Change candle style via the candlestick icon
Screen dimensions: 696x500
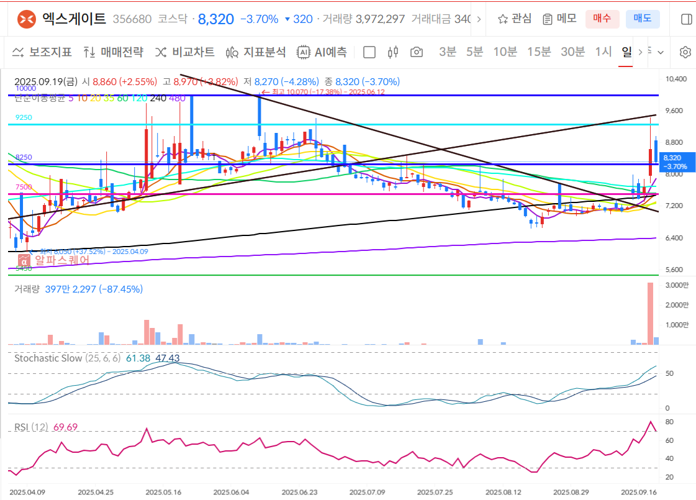[392, 52]
